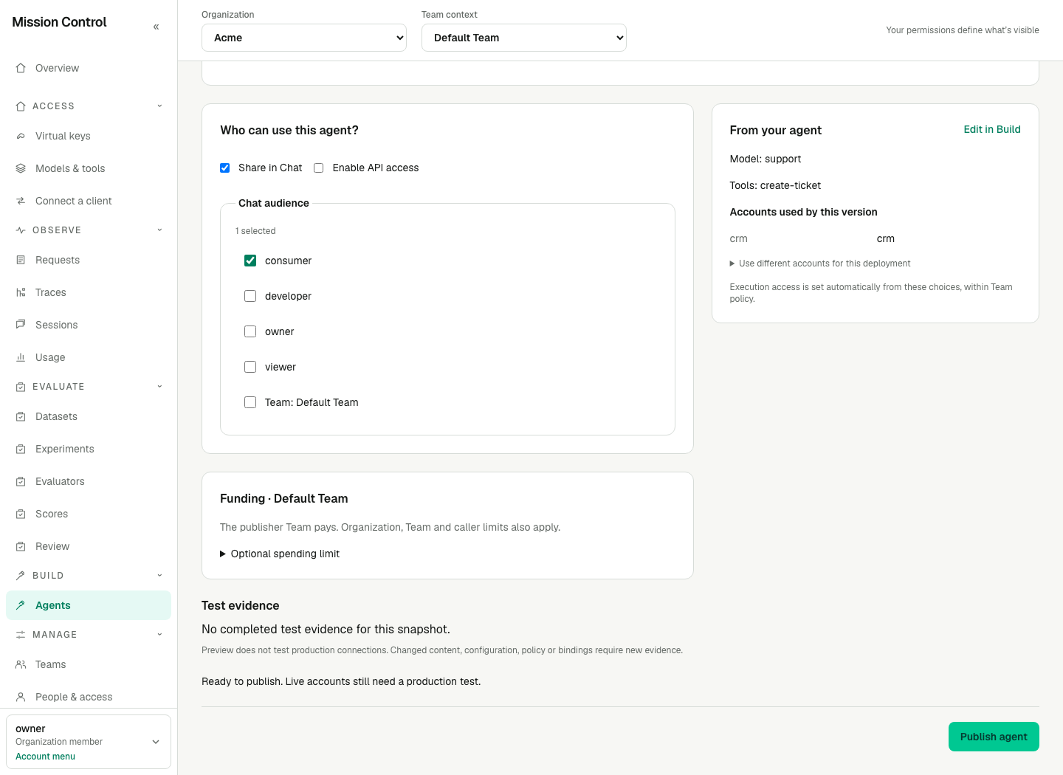This screenshot has width=1063, height=775.
Task: Click the Virtual keys icon
Action: [x=21, y=136]
